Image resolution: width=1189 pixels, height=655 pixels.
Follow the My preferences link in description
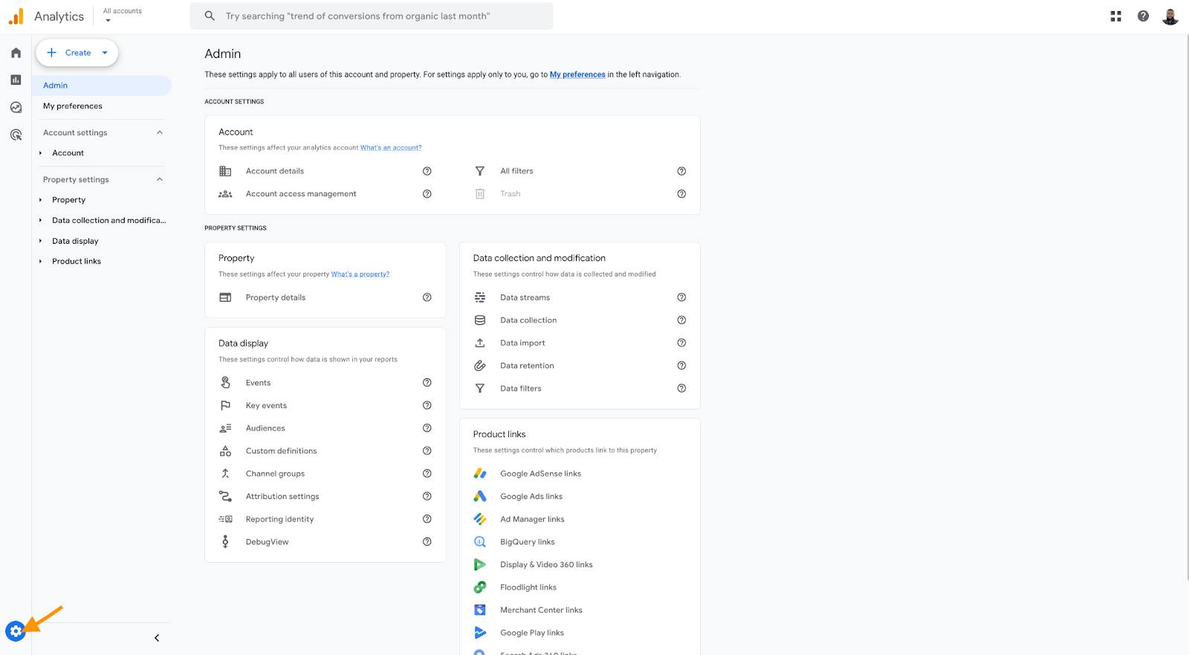(577, 74)
